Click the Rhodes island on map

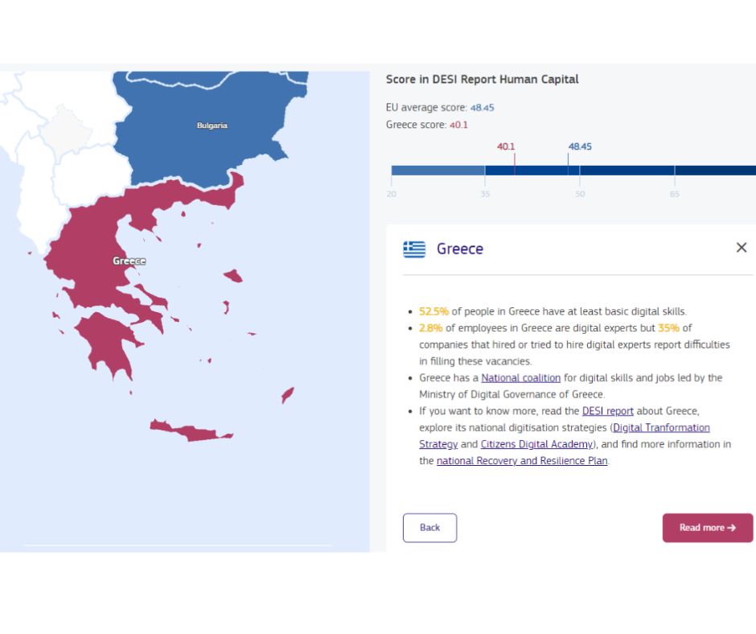coord(287,395)
